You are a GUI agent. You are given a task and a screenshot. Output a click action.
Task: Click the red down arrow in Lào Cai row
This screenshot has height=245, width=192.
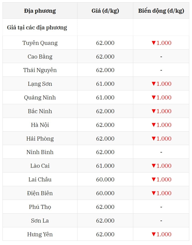154,166
